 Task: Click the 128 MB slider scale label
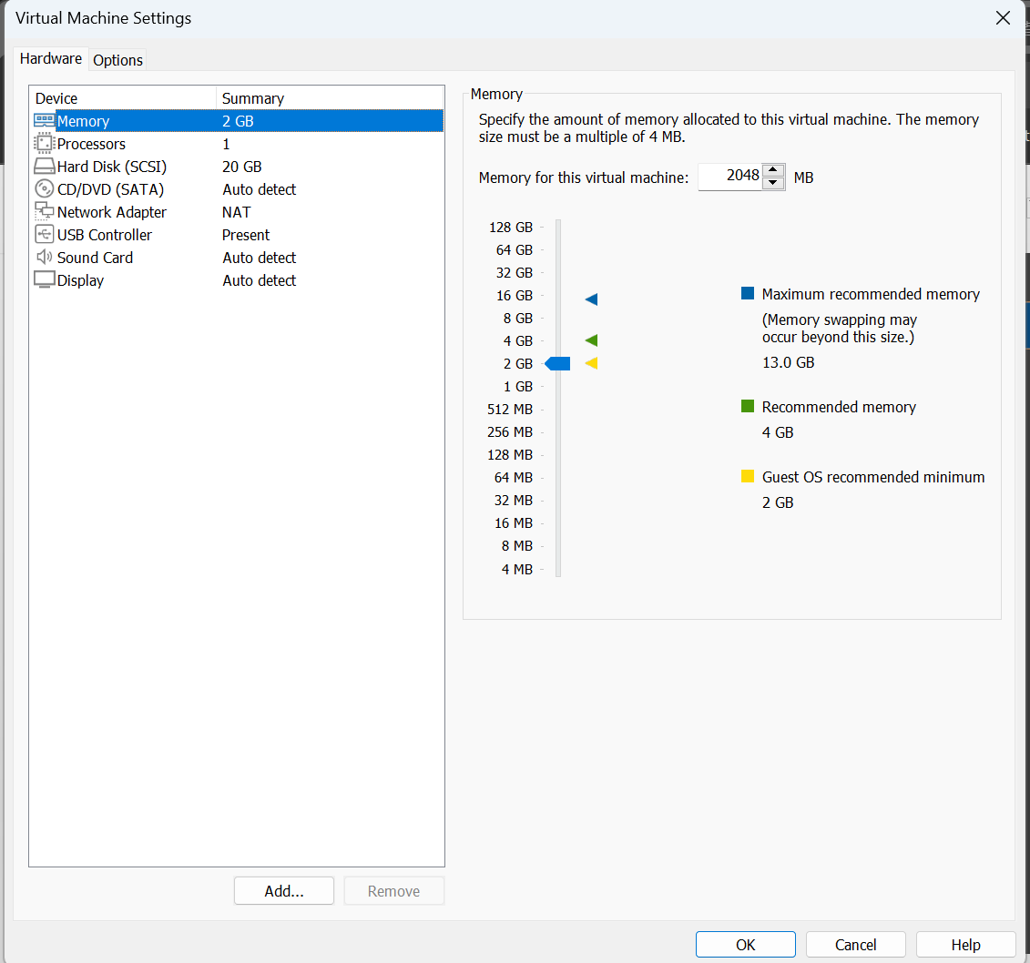[x=510, y=454]
